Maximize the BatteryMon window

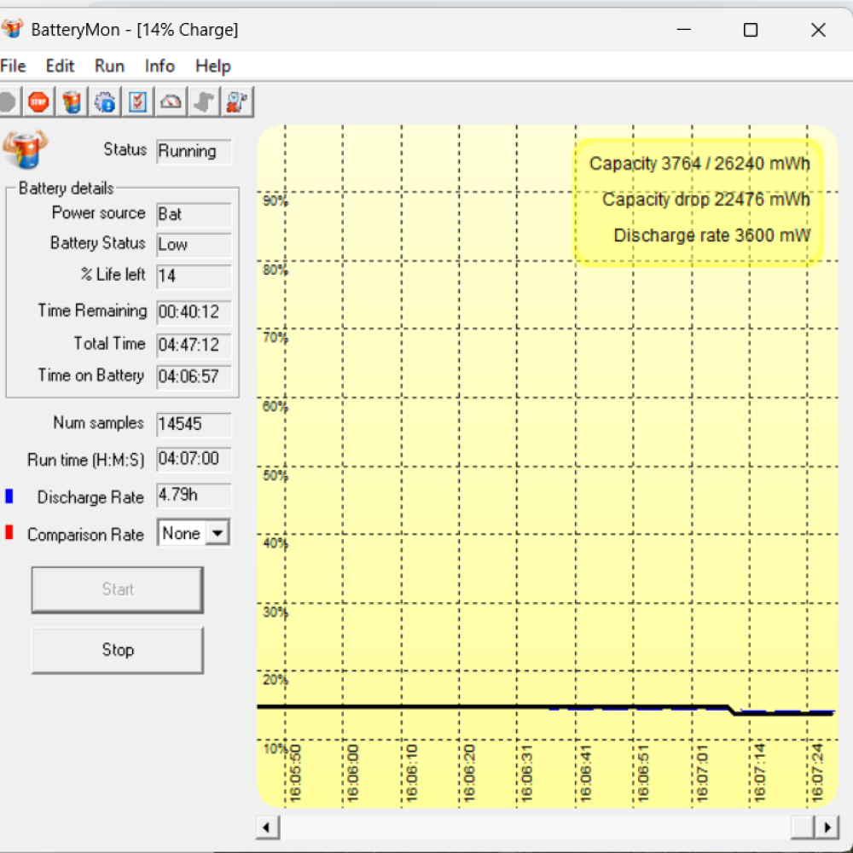tap(751, 30)
